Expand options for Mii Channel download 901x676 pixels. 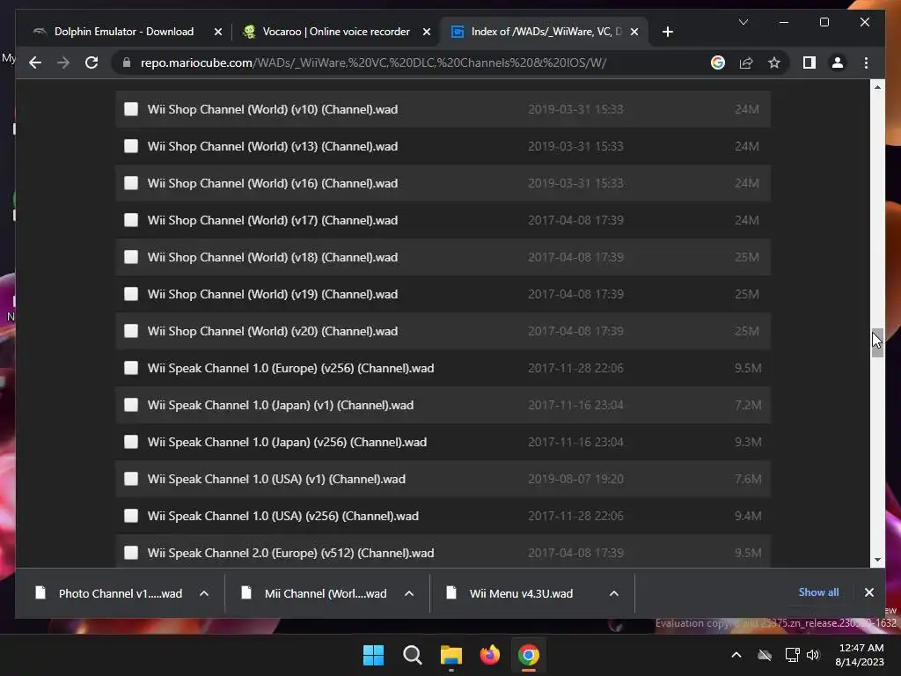[409, 593]
